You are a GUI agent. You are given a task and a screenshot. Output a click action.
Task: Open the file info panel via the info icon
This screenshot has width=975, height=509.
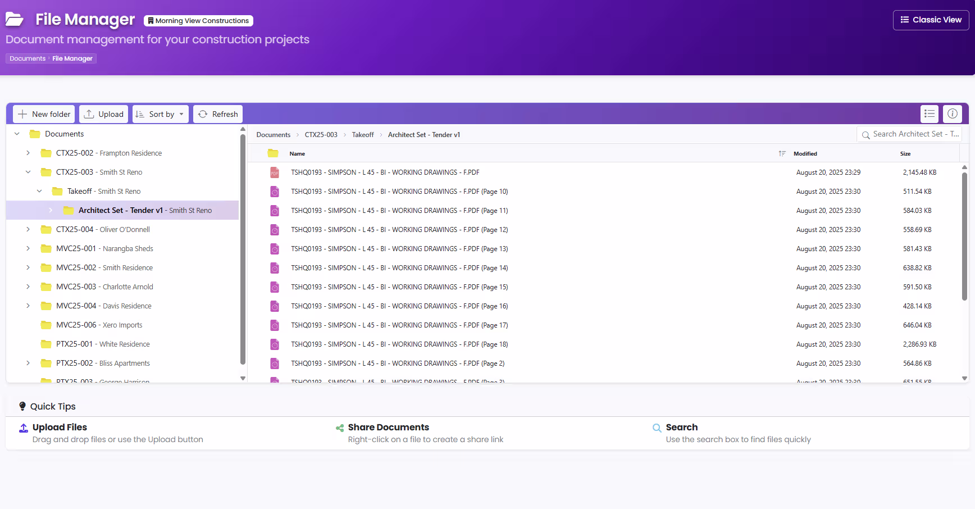coord(953,114)
